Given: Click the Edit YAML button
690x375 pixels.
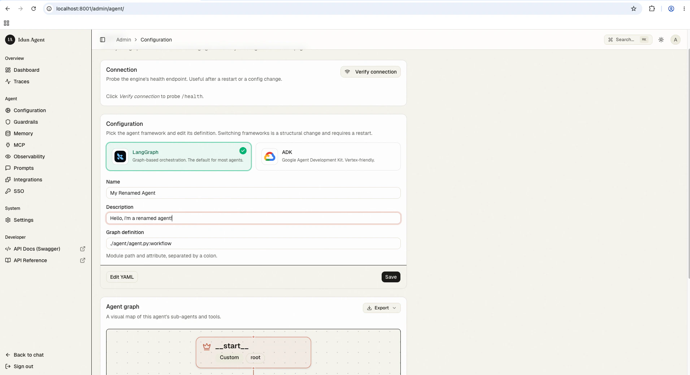Looking at the screenshot, I should (122, 277).
